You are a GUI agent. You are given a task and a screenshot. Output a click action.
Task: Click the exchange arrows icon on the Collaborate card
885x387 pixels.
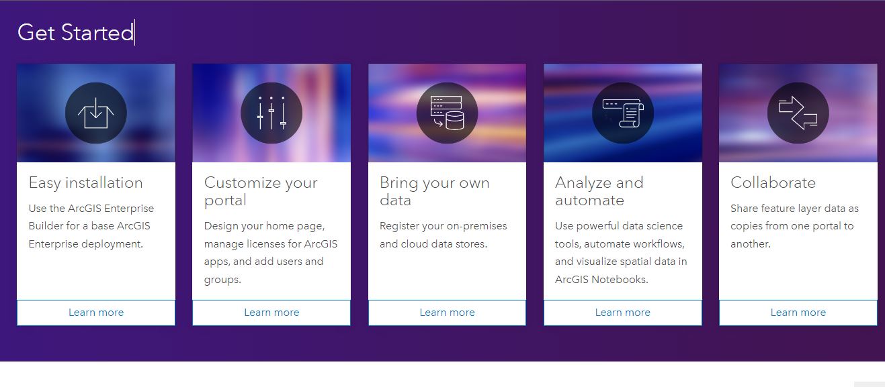tap(798, 113)
